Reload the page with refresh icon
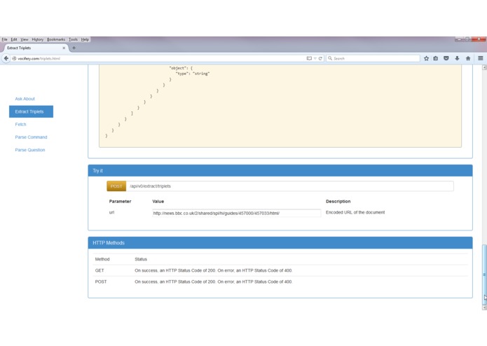 click(x=320, y=58)
